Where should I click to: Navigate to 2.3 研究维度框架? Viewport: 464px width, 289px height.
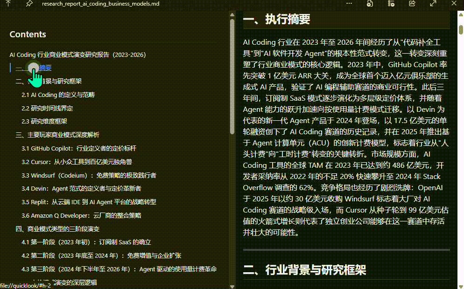[x=47, y=122]
